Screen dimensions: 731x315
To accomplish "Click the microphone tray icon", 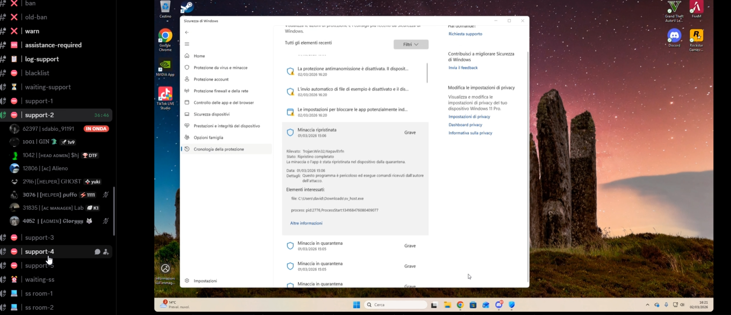I will tap(666, 305).
